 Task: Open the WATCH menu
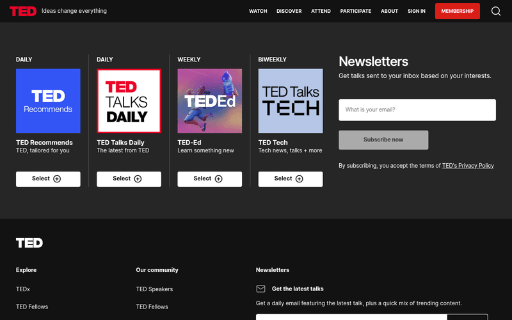tap(258, 11)
